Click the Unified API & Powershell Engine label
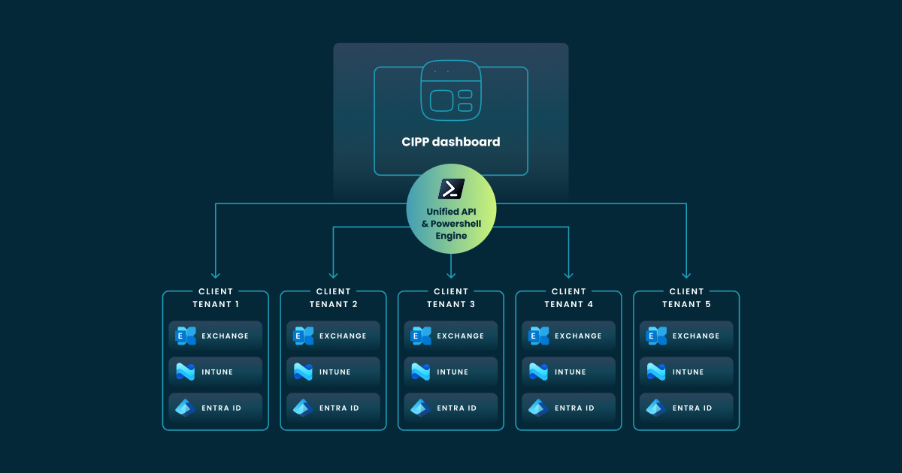Viewport: 902px width, 473px height. [451, 223]
